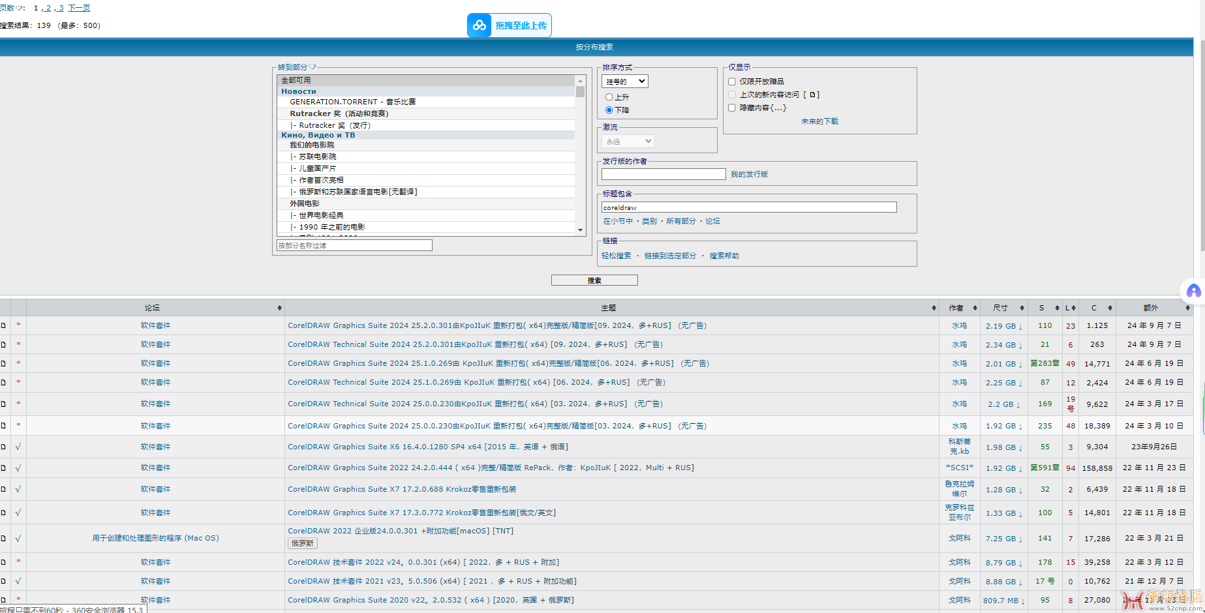Download the 2.19 GB torrent via arrow

(x=1020, y=326)
